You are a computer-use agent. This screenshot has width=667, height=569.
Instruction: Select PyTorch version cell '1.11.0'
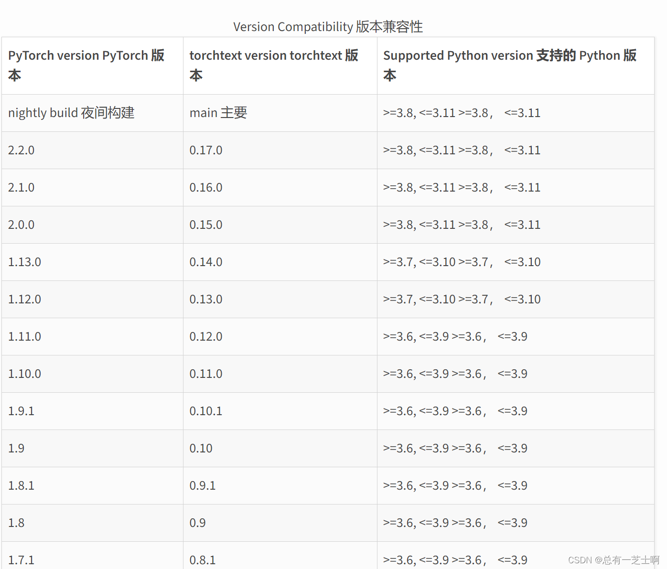[93, 337]
